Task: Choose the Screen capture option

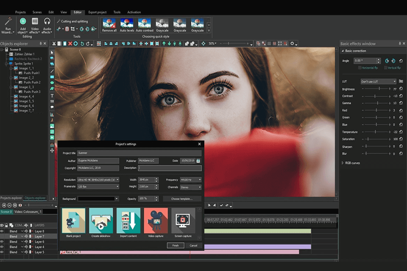Action: click(183, 220)
